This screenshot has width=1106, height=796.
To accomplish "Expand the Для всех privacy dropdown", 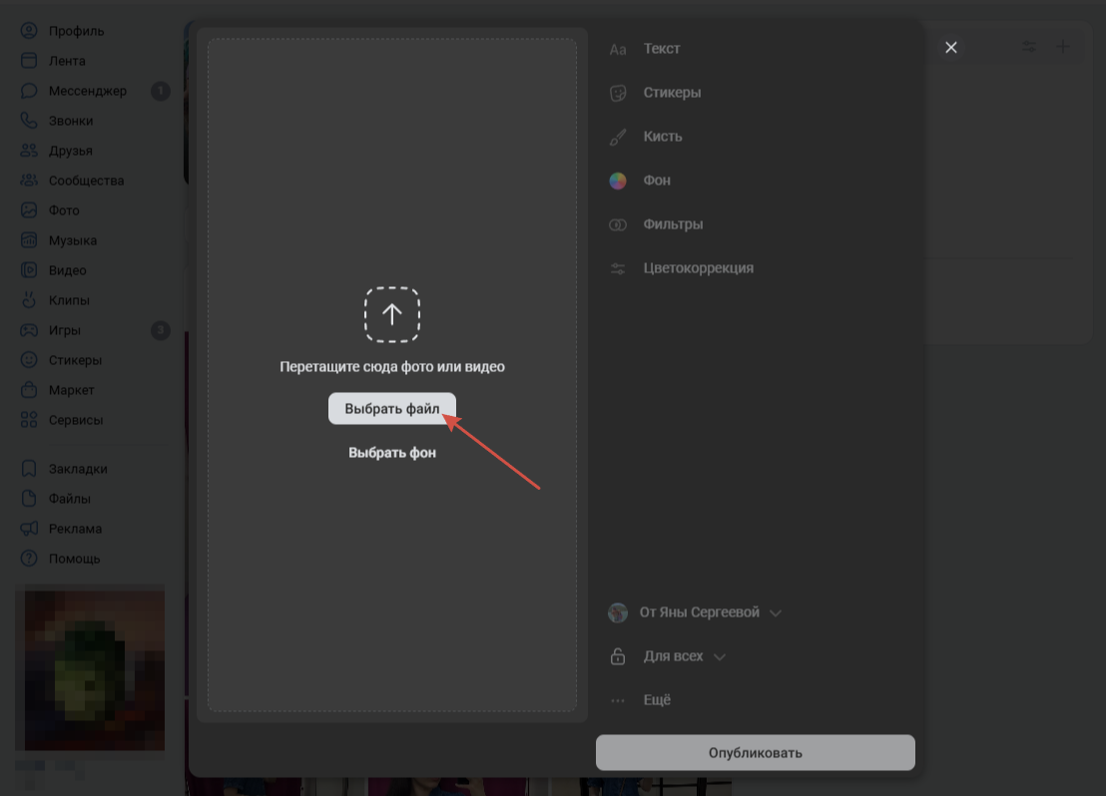I will pyautogui.click(x=667, y=656).
